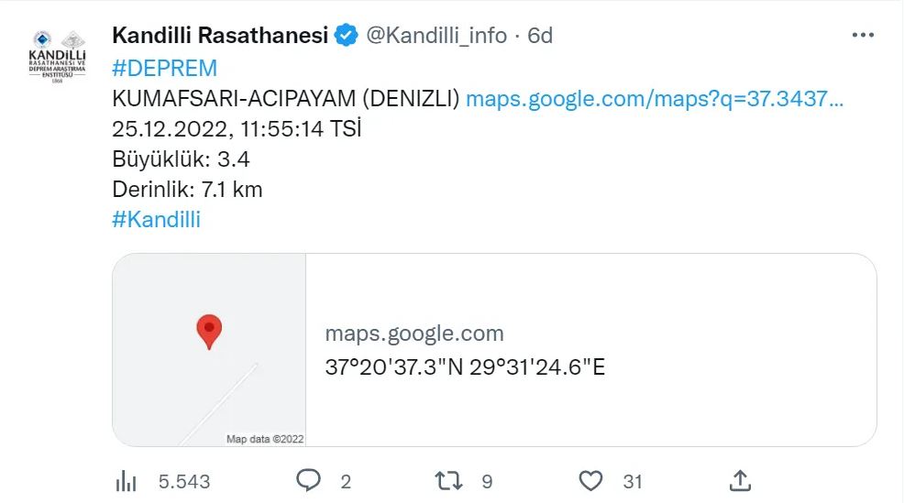The height and width of the screenshot is (503, 904).
Task: Click the map preview thumbnail
Action: point(209,350)
